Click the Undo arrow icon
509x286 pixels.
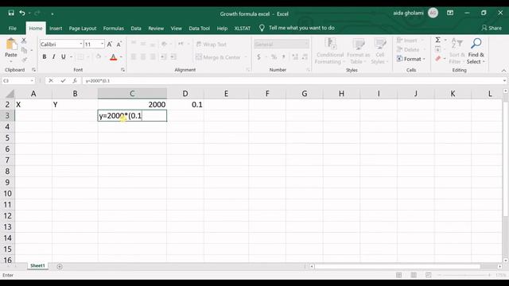pos(22,13)
